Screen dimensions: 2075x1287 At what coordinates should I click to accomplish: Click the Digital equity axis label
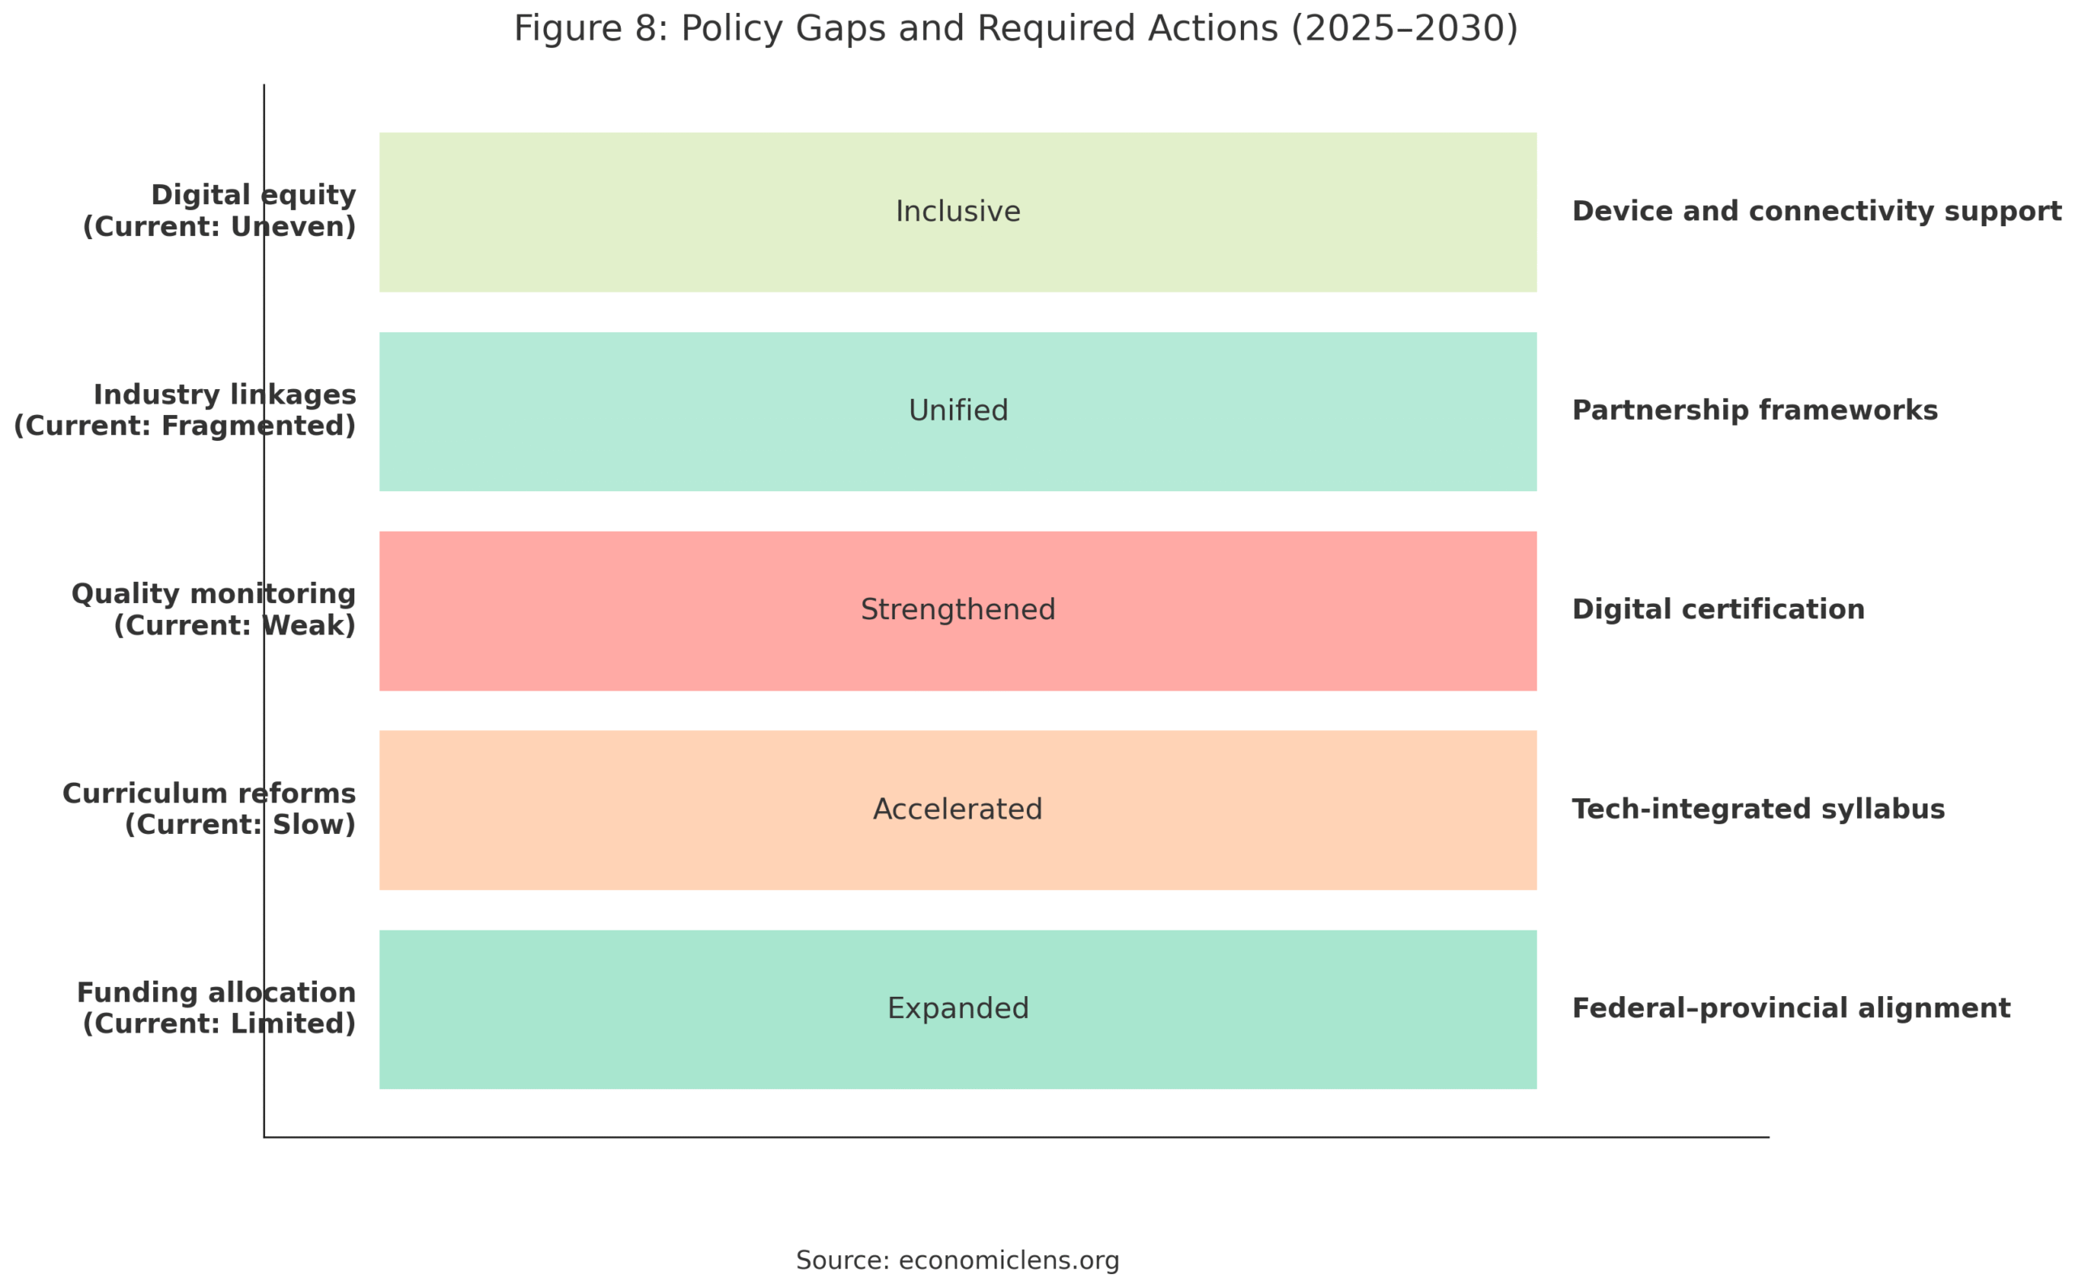coord(220,210)
